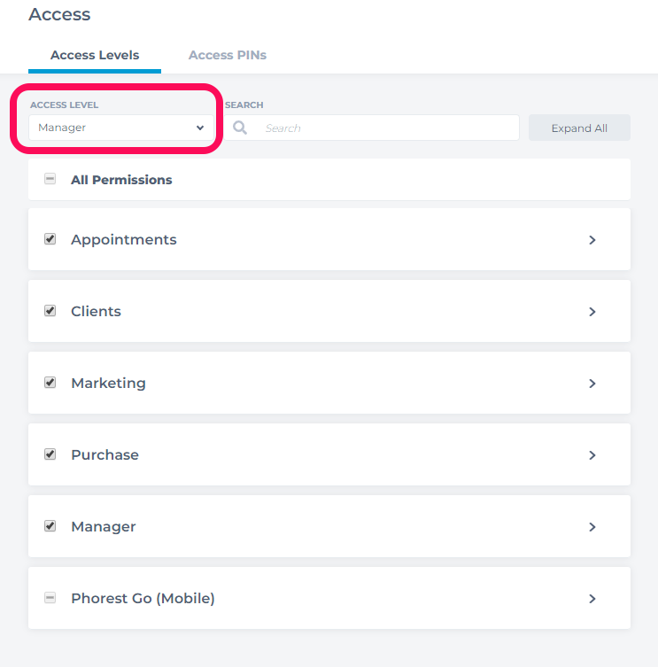This screenshot has width=658, height=667.
Task: Expand the Marketing permissions chevron
Action: (x=592, y=384)
